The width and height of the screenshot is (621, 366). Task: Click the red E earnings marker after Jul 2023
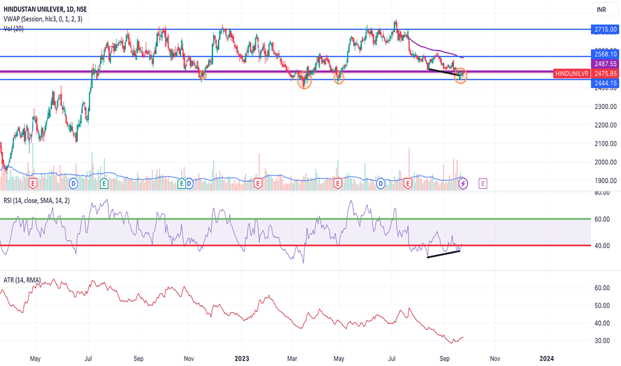click(408, 183)
